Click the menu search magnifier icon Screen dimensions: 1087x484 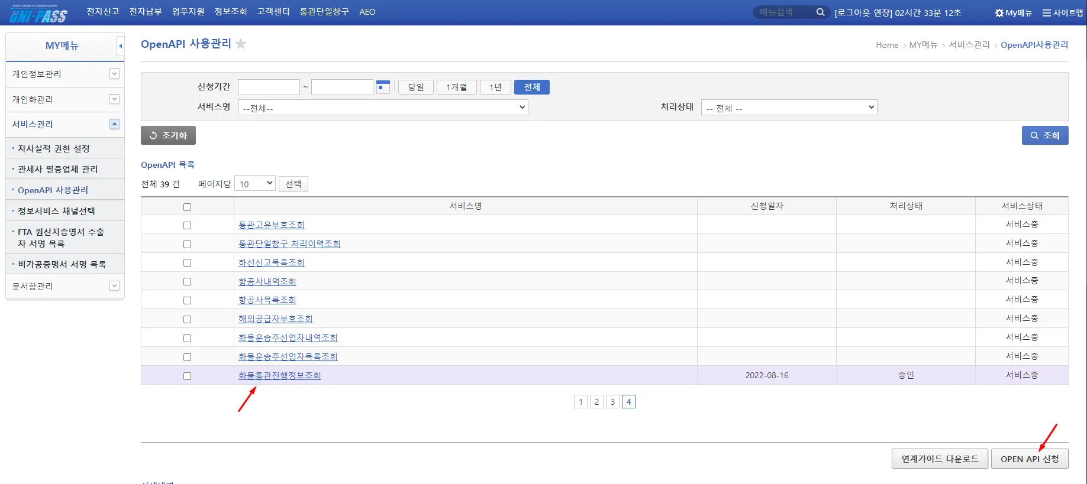click(820, 12)
